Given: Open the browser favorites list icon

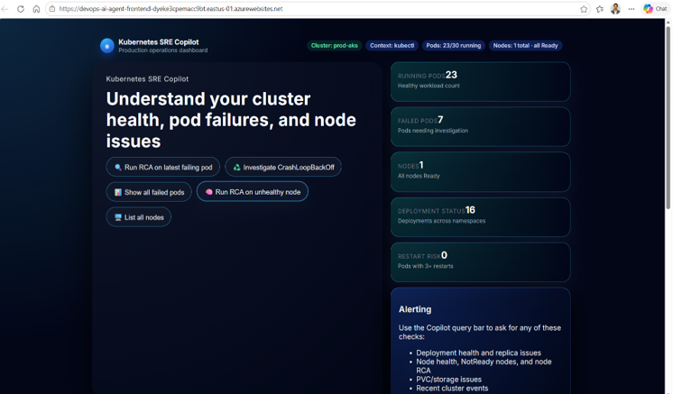Looking at the screenshot, I should pos(600,9).
